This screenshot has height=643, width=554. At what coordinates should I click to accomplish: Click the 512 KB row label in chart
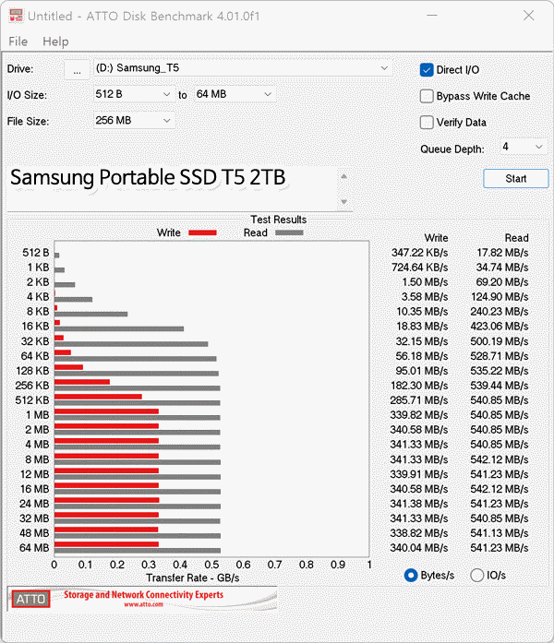point(32,400)
